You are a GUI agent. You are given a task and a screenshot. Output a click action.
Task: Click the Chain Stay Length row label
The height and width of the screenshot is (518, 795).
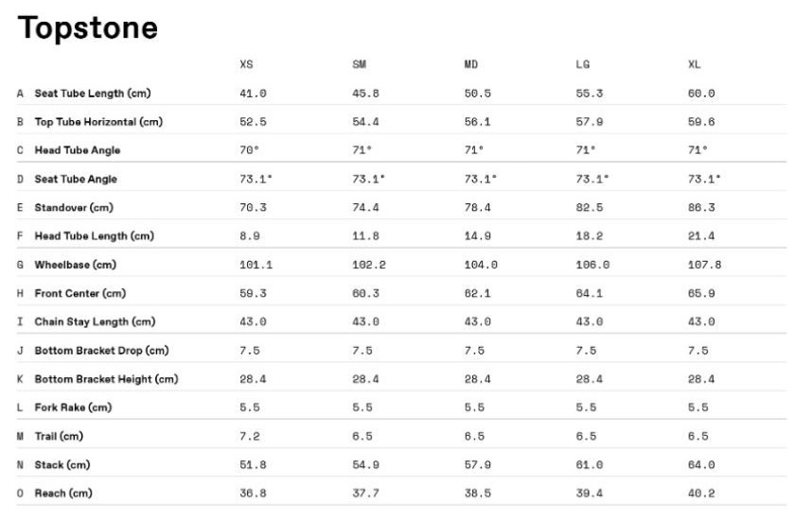[95, 322]
